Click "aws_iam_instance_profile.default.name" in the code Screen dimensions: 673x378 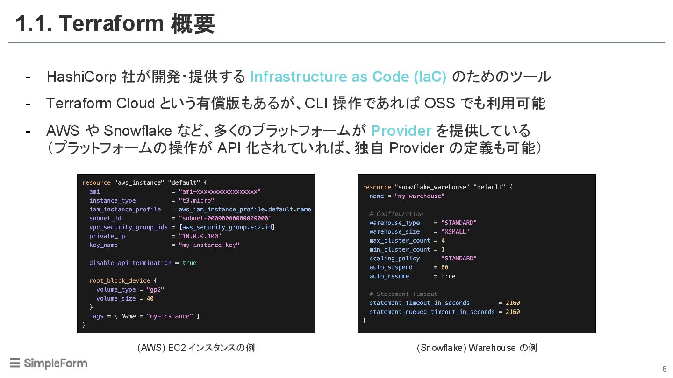point(245,209)
